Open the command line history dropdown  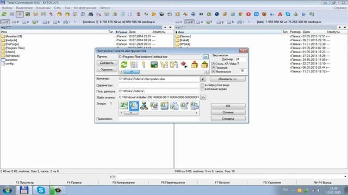pos(345,177)
